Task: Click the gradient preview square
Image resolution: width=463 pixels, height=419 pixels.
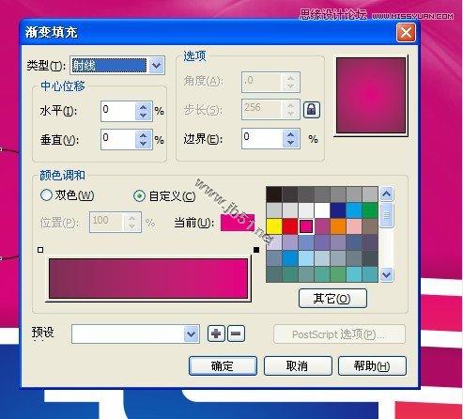Action: click(371, 96)
